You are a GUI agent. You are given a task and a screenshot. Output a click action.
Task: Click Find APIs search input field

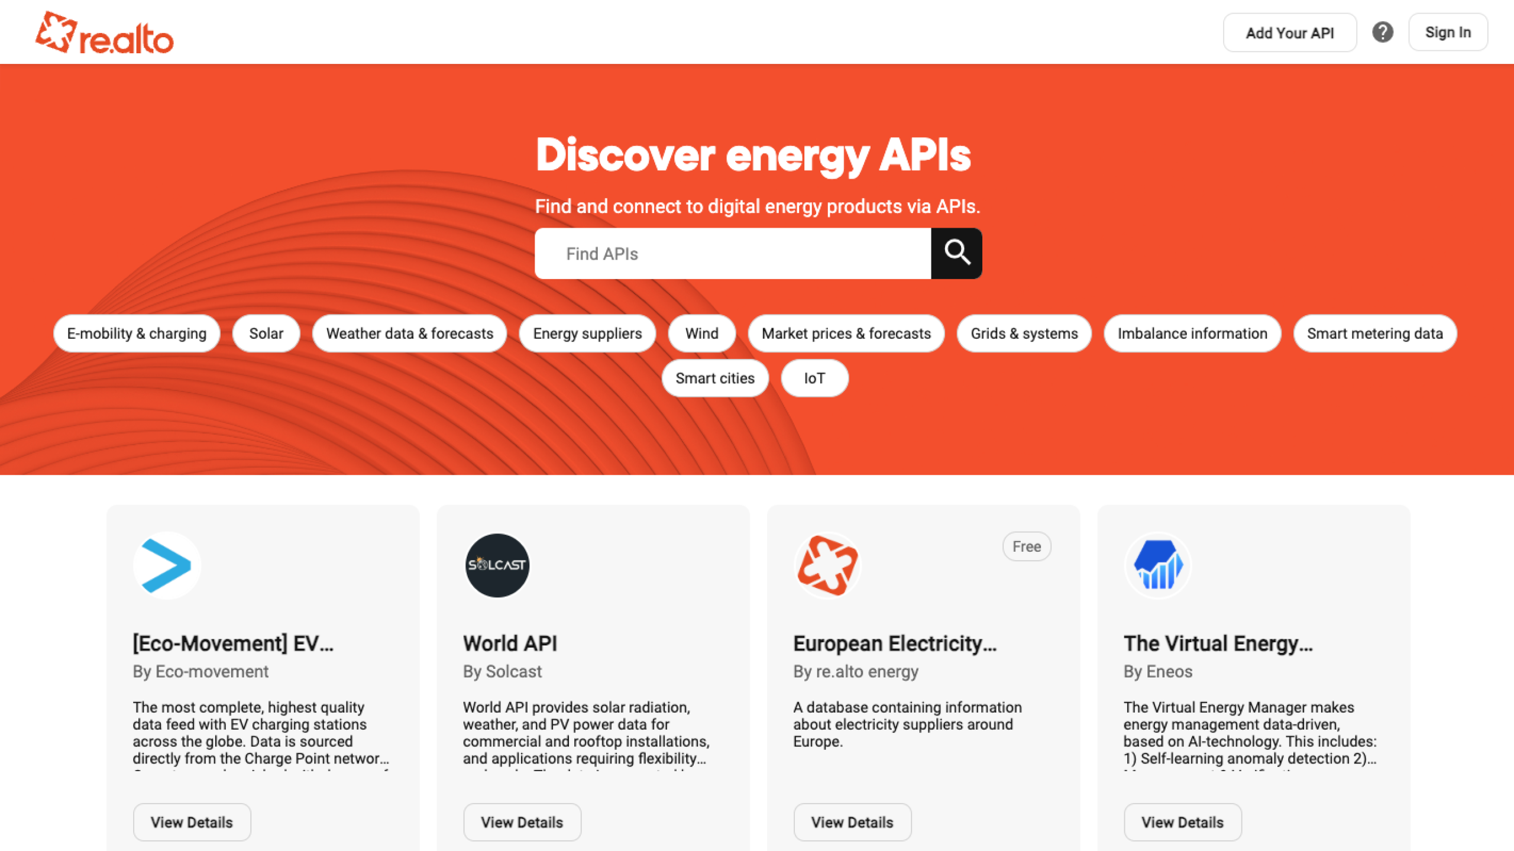pos(732,254)
